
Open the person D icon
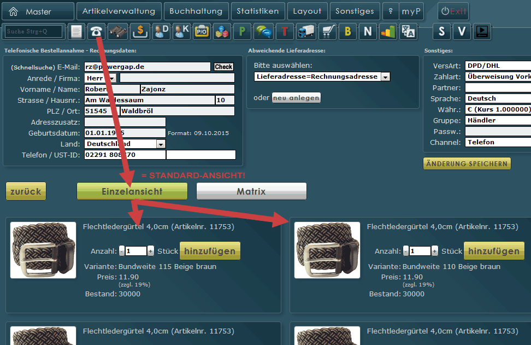(x=161, y=32)
